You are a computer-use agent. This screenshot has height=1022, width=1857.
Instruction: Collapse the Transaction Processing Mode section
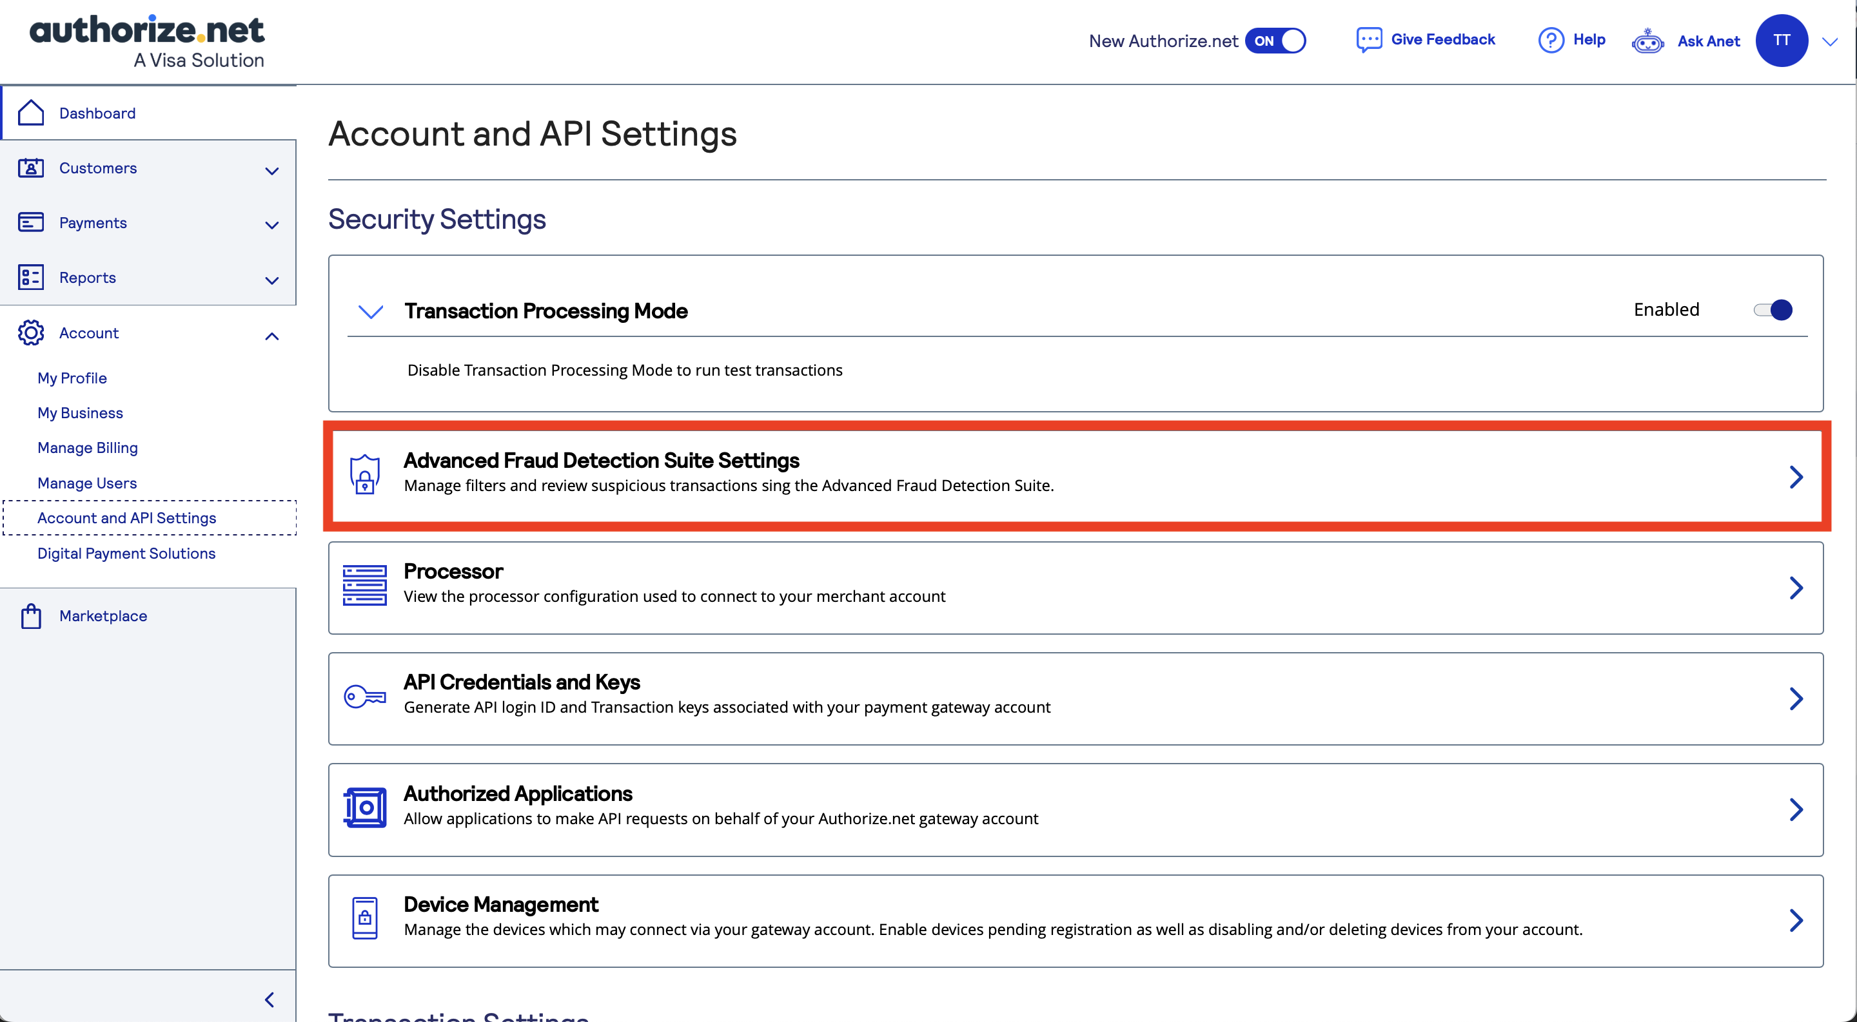pyautogui.click(x=371, y=311)
